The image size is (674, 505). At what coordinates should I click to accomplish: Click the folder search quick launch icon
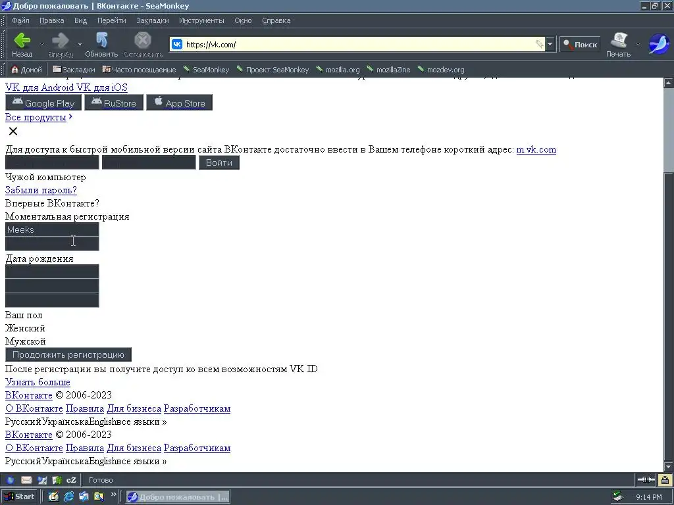tap(99, 497)
